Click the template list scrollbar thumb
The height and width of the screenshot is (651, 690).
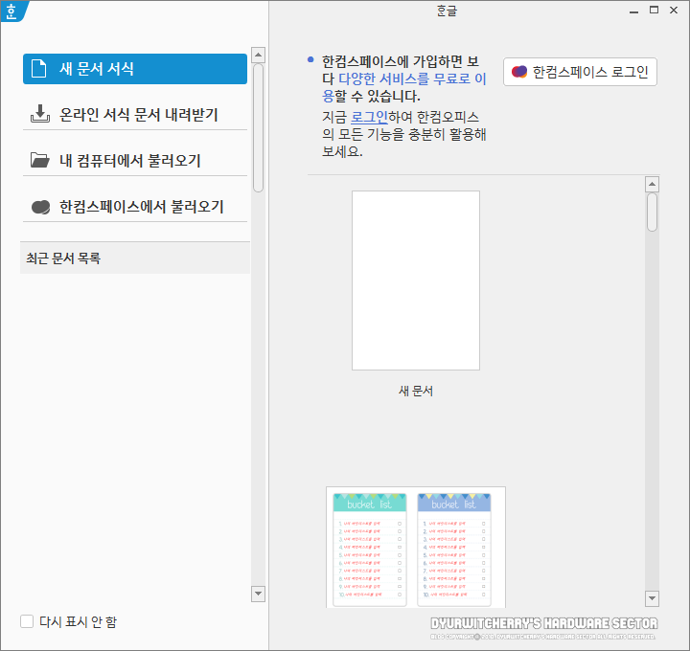652,213
